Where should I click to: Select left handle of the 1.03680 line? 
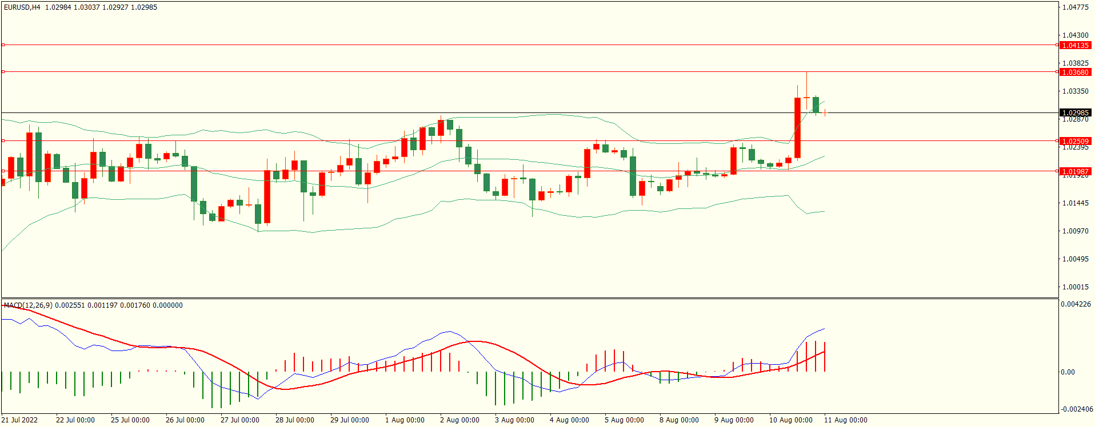tap(3, 71)
